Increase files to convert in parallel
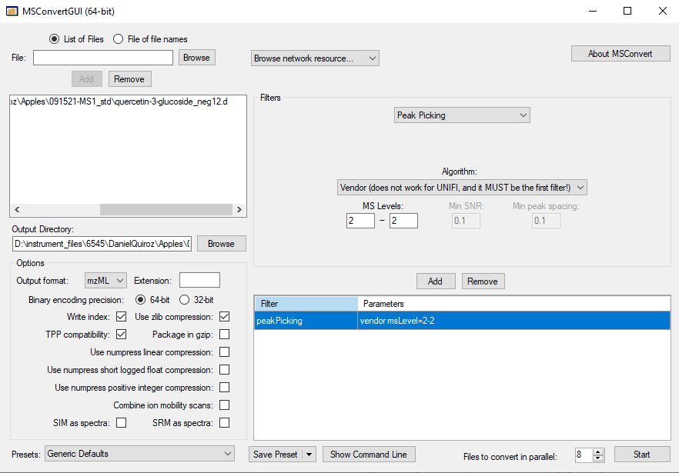 (x=598, y=451)
